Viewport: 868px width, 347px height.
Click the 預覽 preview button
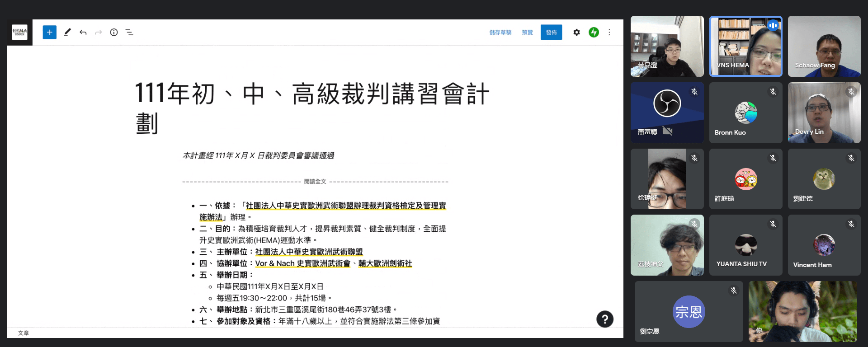[527, 33]
